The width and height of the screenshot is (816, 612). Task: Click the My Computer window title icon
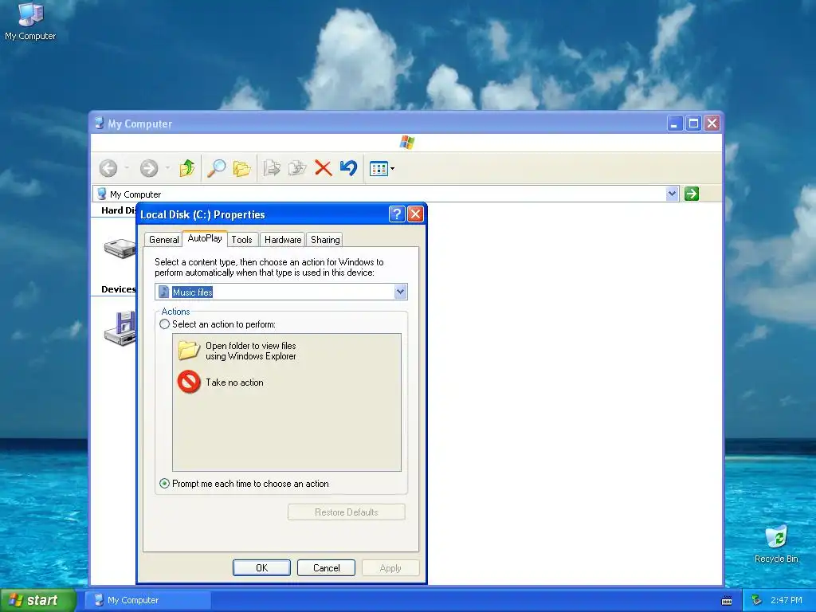coord(100,124)
